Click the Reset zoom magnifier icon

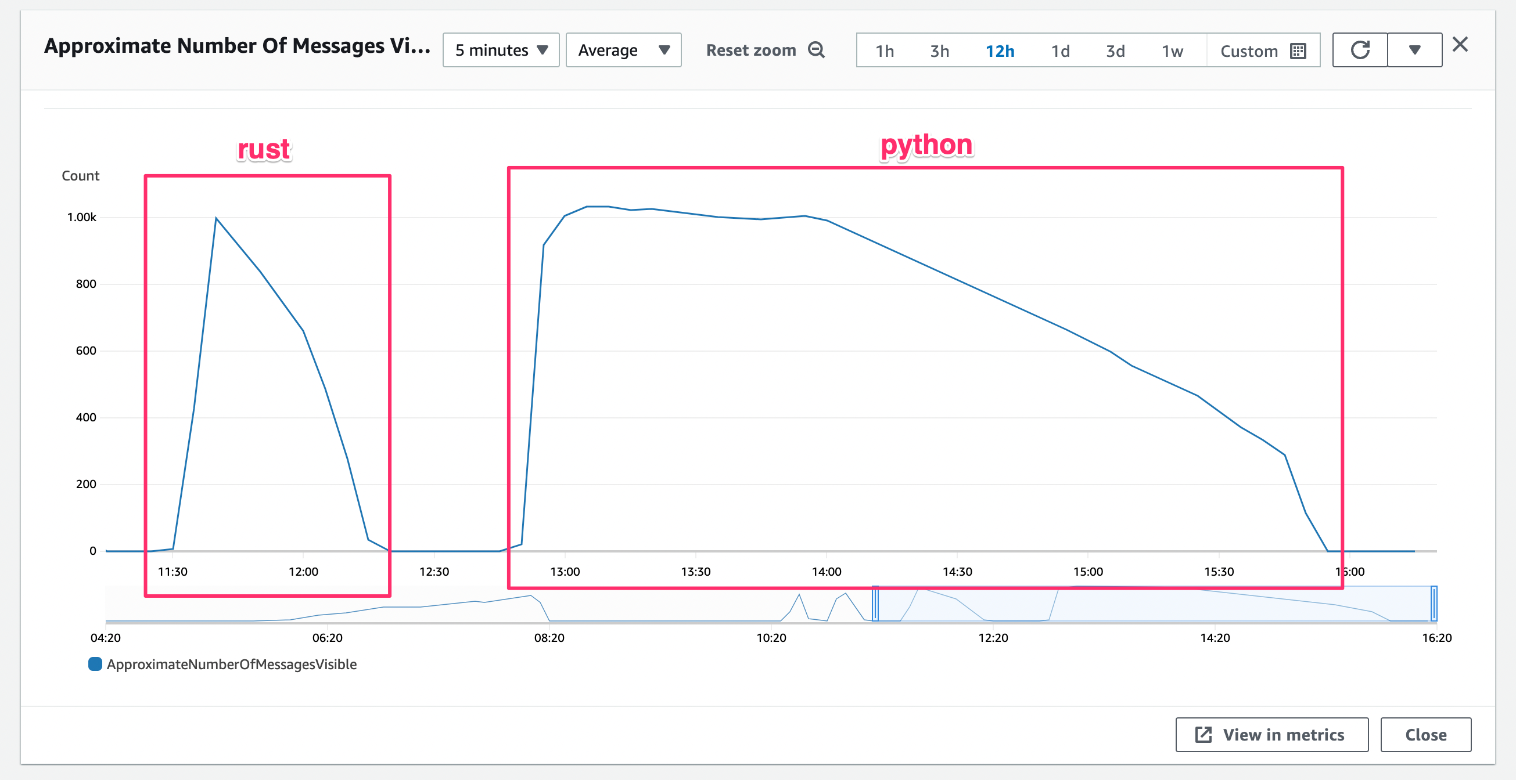click(816, 50)
